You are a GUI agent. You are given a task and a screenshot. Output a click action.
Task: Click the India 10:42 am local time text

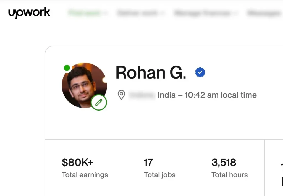[x=207, y=95]
